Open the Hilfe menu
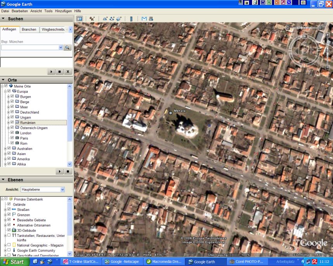333x266 pixels. (x=78, y=11)
